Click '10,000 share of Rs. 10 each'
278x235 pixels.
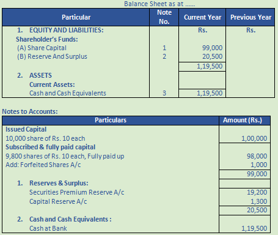click(x=45, y=138)
